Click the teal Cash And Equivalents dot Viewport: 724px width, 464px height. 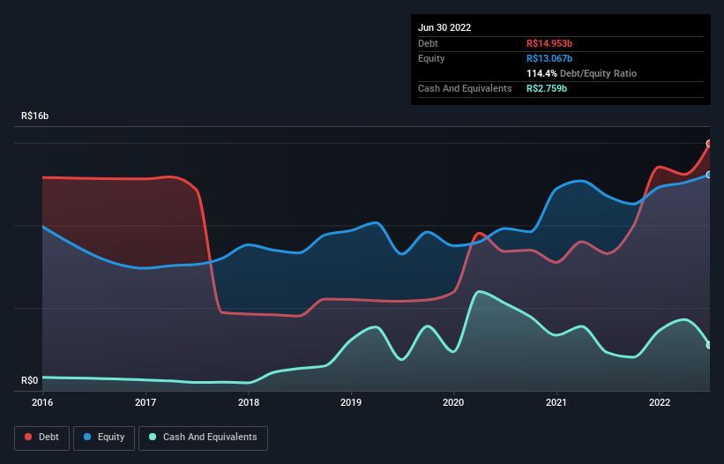coord(153,437)
